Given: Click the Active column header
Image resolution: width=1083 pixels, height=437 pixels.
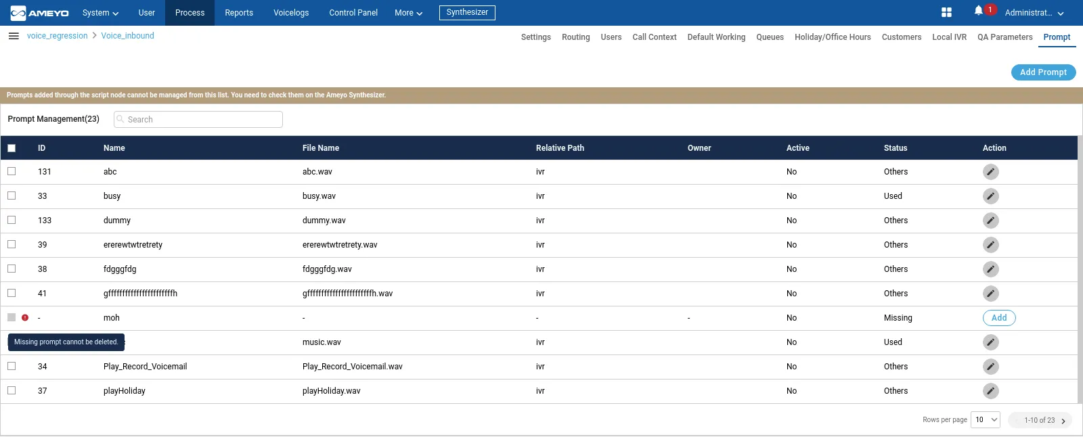Looking at the screenshot, I should click(x=798, y=148).
